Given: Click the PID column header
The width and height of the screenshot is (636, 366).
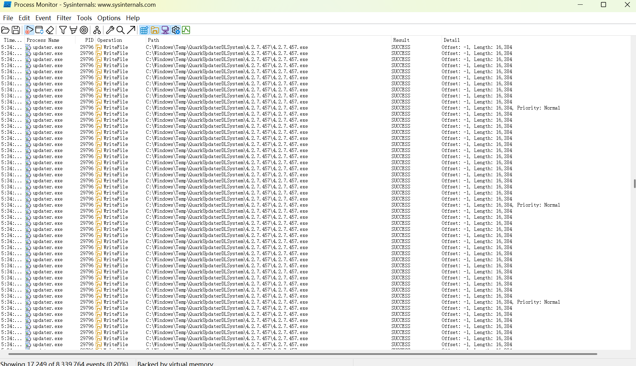Looking at the screenshot, I should [86, 40].
